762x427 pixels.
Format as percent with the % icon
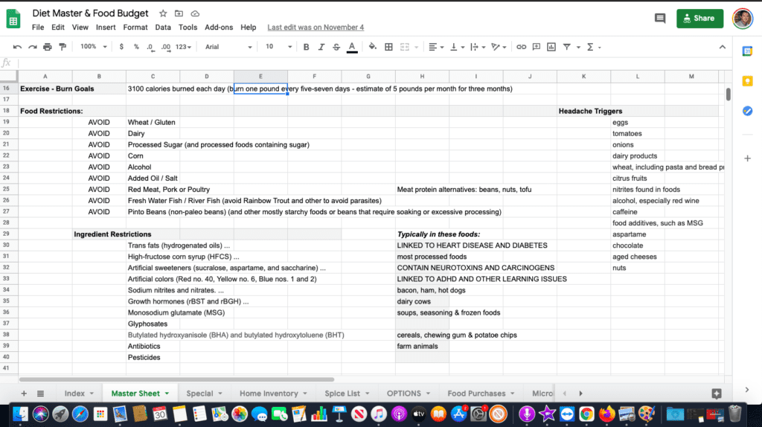136,47
